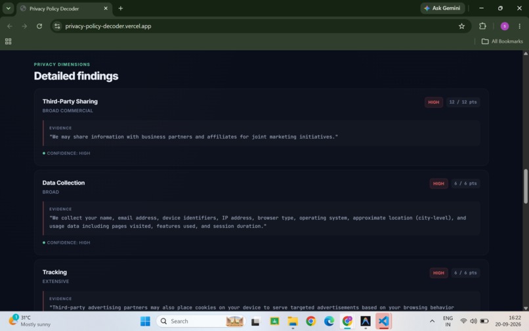Open File Explorer from the taskbar
529x331 pixels.
click(x=293, y=321)
